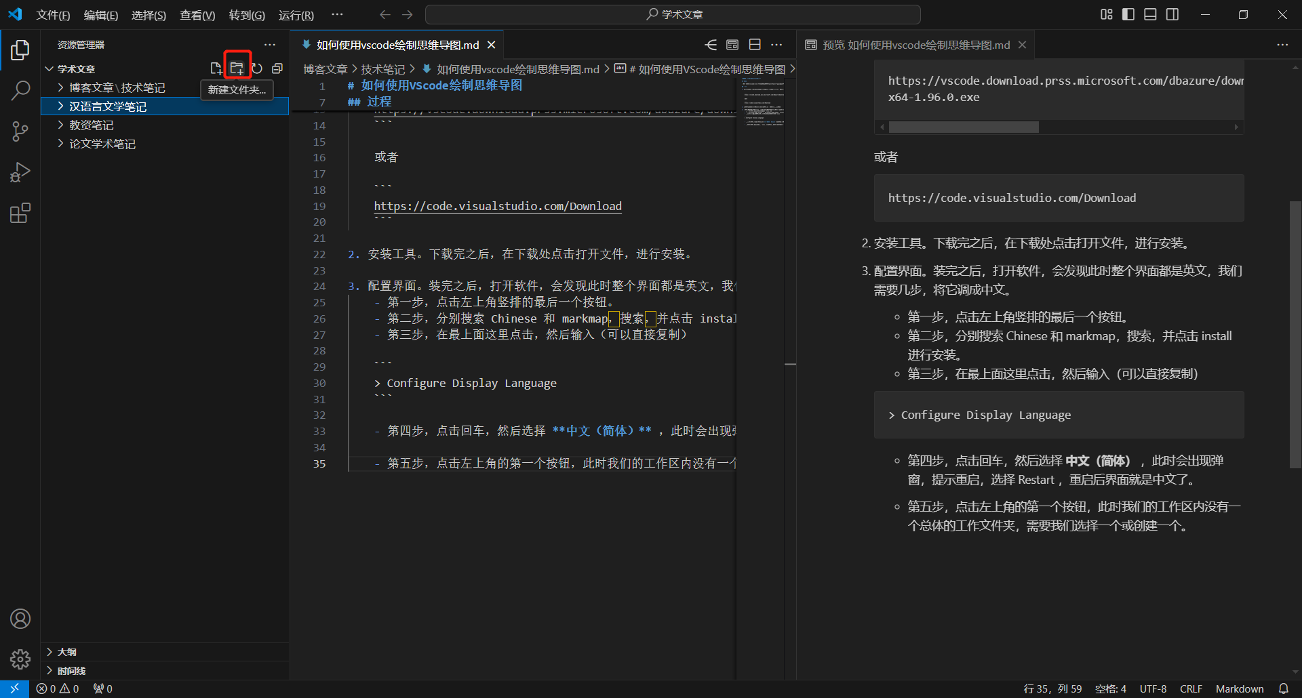Open notifications bell in status bar
Image resolution: width=1302 pixels, height=698 pixels.
tap(1284, 689)
